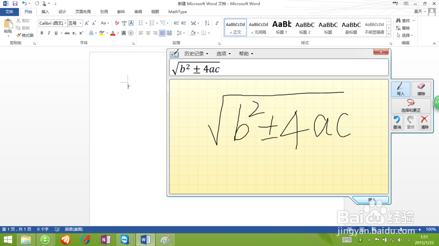The width and height of the screenshot is (439, 246).
Task: Click the paragraph shading paint bucket
Action: (x=193, y=33)
